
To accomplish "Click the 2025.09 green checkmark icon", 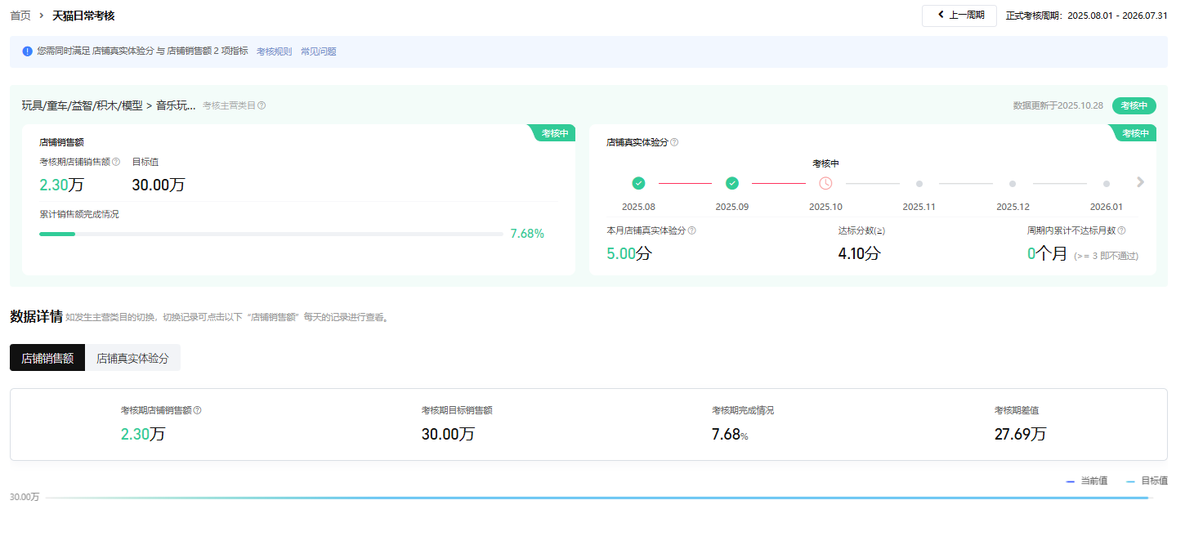I will [x=732, y=183].
